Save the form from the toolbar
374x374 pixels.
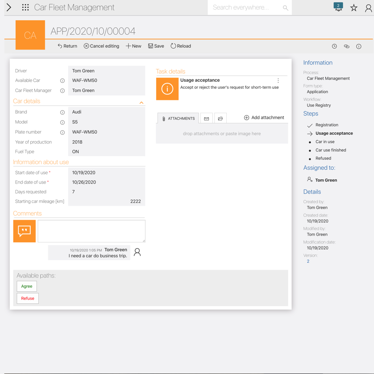point(156,46)
